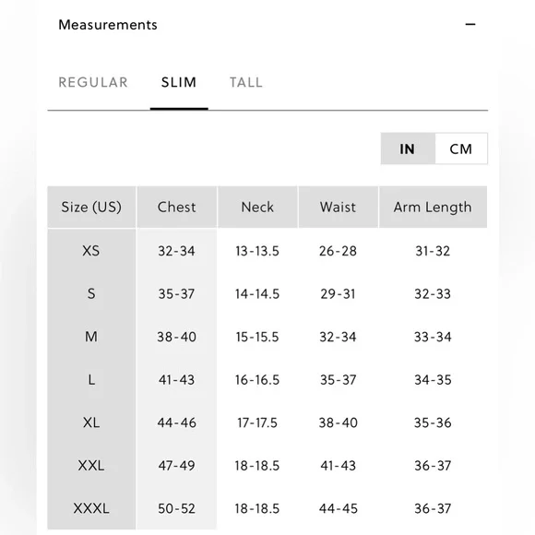Click the Arm Length column header
The height and width of the screenshot is (535, 535).
click(433, 207)
